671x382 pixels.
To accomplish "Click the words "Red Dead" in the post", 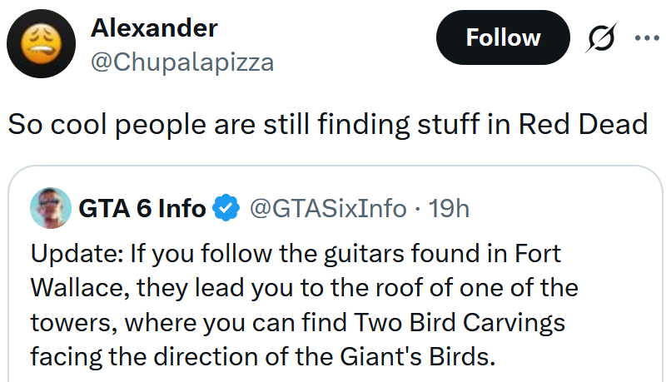I will click(x=583, y=124).
